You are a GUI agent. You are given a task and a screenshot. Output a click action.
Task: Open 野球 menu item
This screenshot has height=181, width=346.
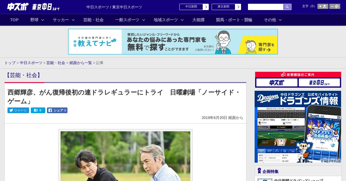tap(34, 20)
